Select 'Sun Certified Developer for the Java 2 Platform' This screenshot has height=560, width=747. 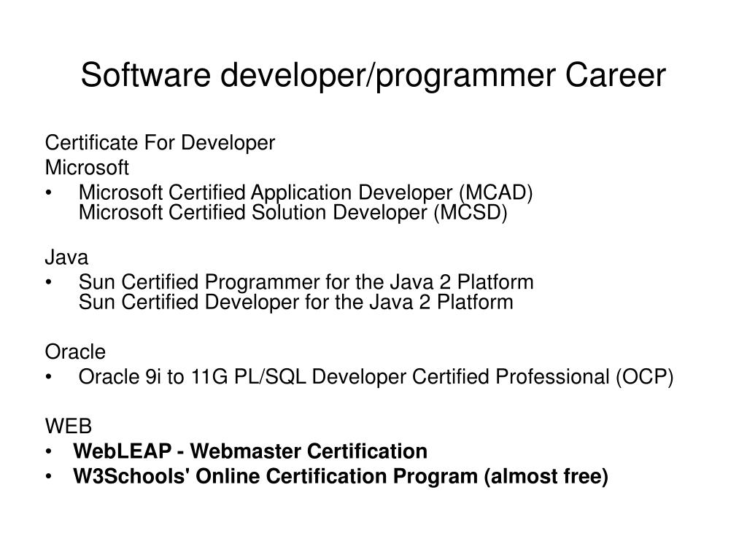pos(296,302)
